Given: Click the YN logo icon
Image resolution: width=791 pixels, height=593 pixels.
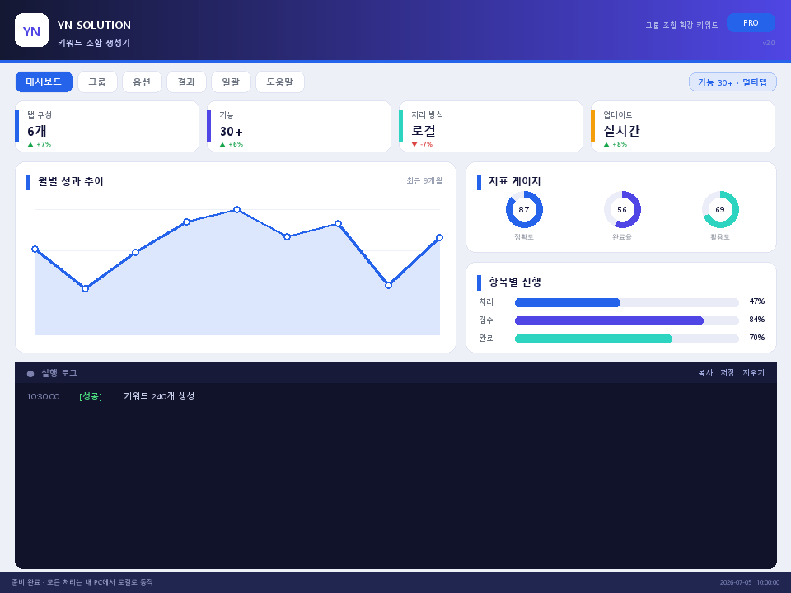Looking at the screenshot, I should coord(32,30).
